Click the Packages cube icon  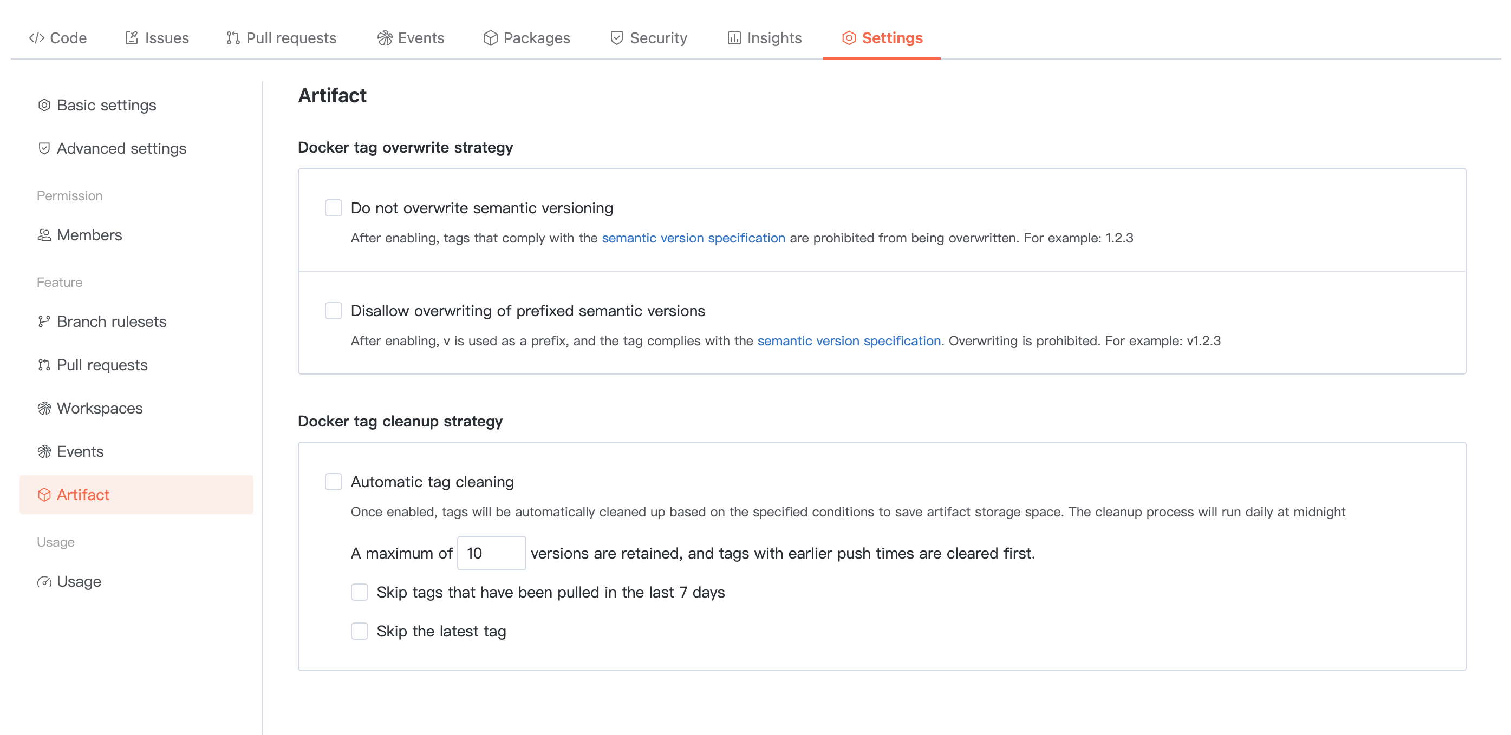click(490, 38)
